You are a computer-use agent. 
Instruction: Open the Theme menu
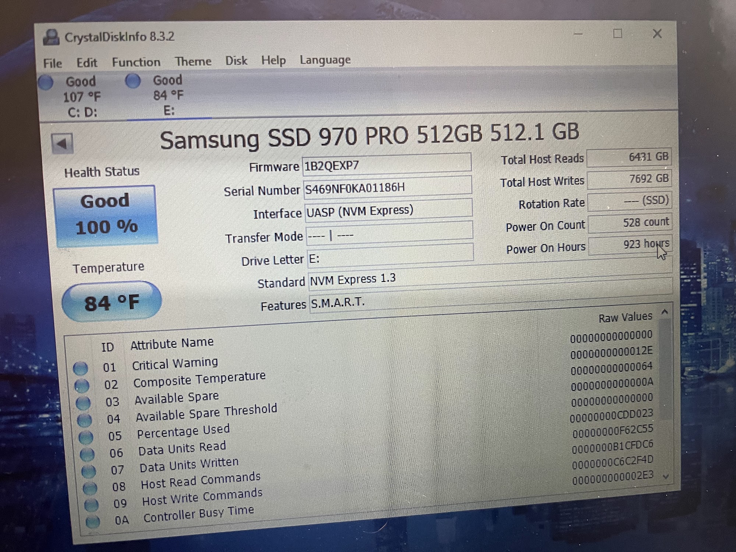tap(193, 61)
